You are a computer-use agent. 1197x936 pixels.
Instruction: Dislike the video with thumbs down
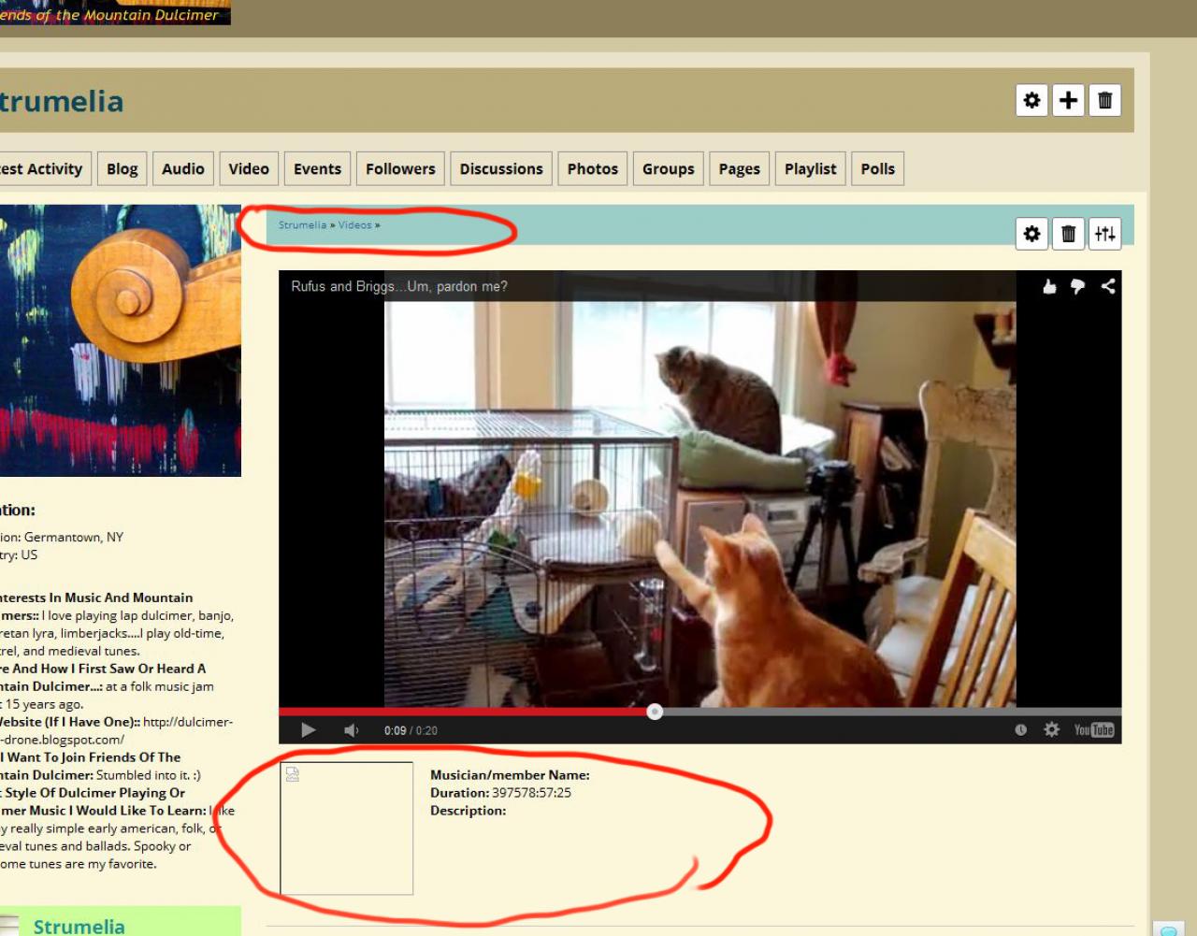[x=1077, y=286]
